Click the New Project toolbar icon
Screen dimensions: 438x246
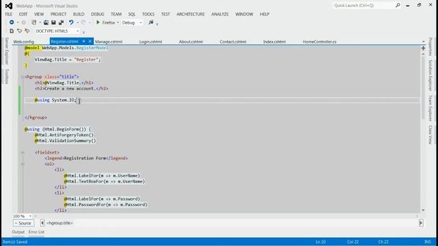[34, 23]
